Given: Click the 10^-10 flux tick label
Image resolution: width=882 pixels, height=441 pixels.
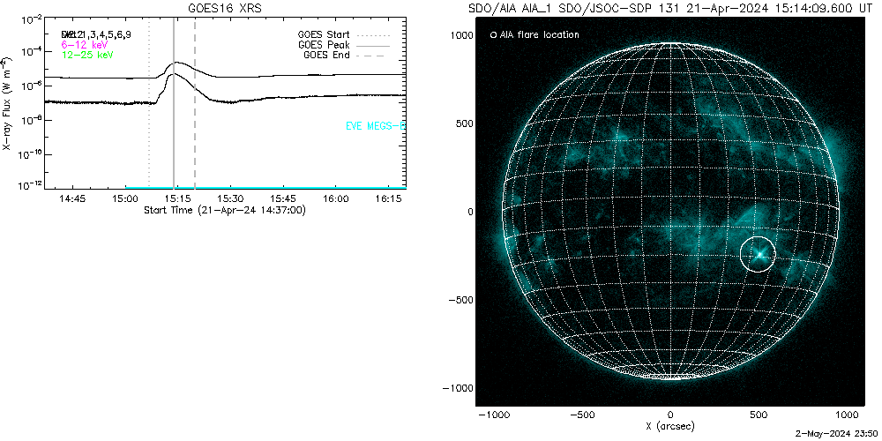Looking at the screenshot, I should [28, 153].
